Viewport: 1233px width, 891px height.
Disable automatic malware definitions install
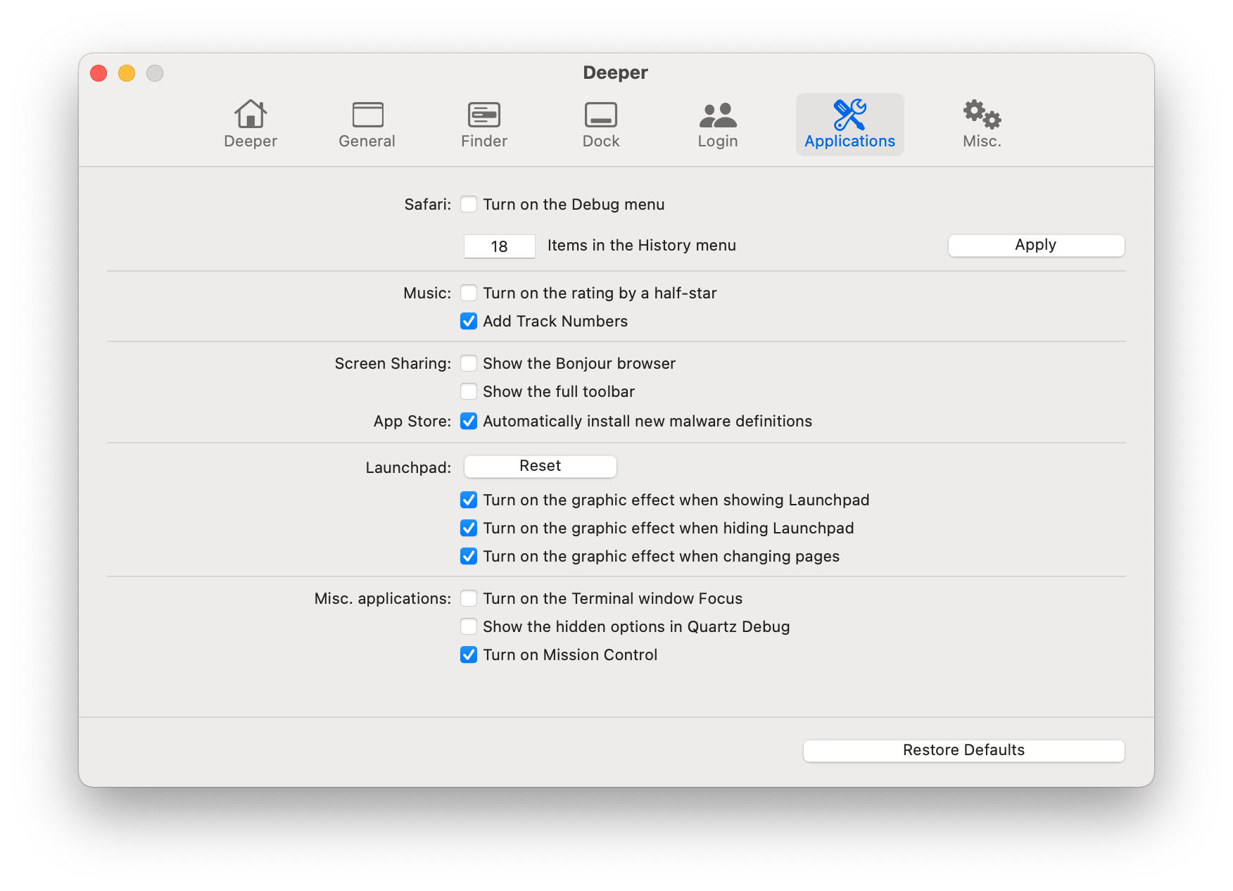point(469,421)
